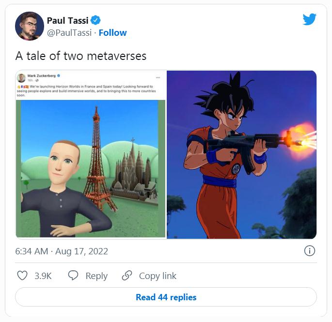Click the three-dot menu in Zuckerberg's post
This screenshot has width=332, height=322.
(158, 78)
